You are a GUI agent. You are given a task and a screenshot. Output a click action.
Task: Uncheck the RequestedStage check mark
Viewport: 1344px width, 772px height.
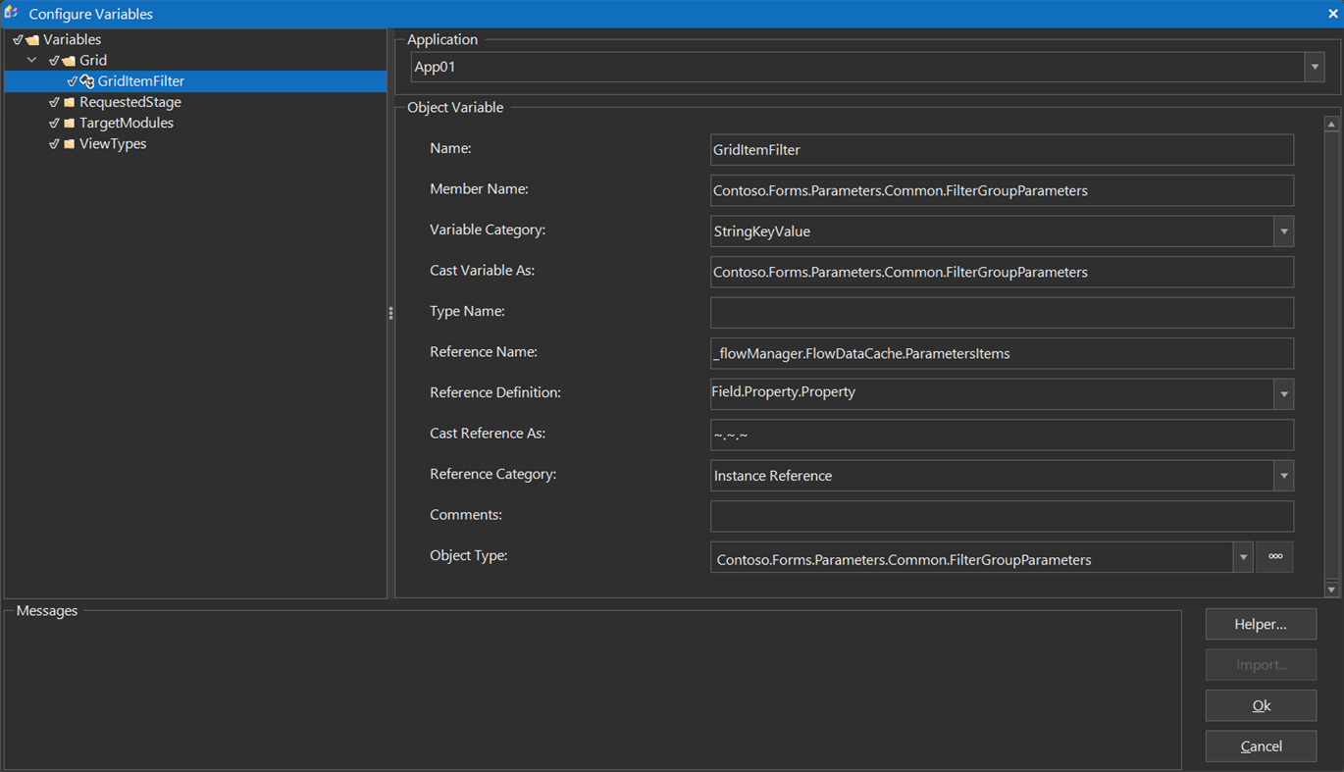click(x=54, y=102)
